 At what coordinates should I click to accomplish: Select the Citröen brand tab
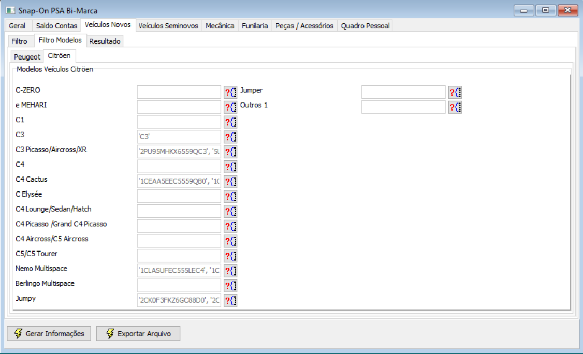60,56
